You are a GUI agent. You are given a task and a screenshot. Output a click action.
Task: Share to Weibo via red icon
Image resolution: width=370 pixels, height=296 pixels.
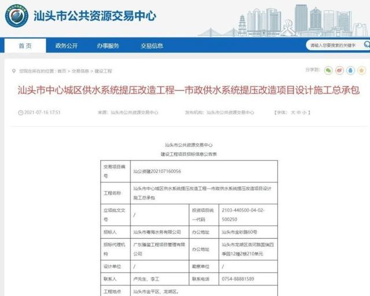point(339,70)
